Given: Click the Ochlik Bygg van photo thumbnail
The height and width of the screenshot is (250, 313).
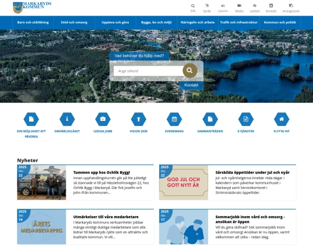Looking at the screenshot, I should coord(42,182).
